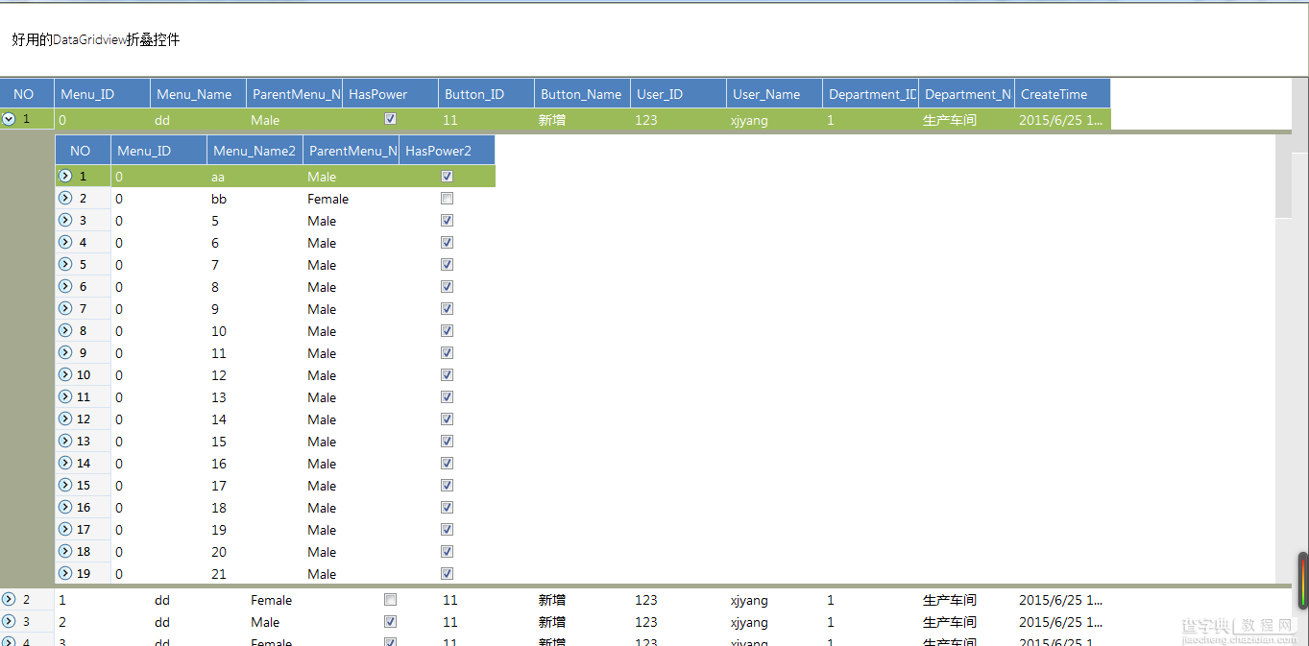Click the nested Menu_Name2 column header

point(255,151)
